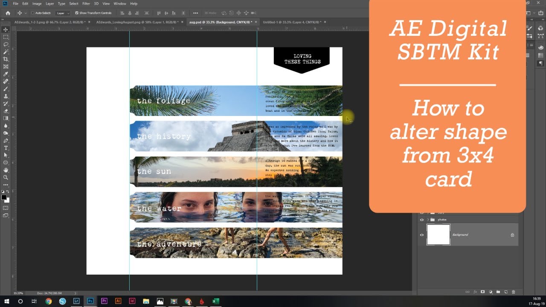The width and height of the screenshot is (546, 307).
Task: Click the foreground color swatch
Action: (4, 197)
